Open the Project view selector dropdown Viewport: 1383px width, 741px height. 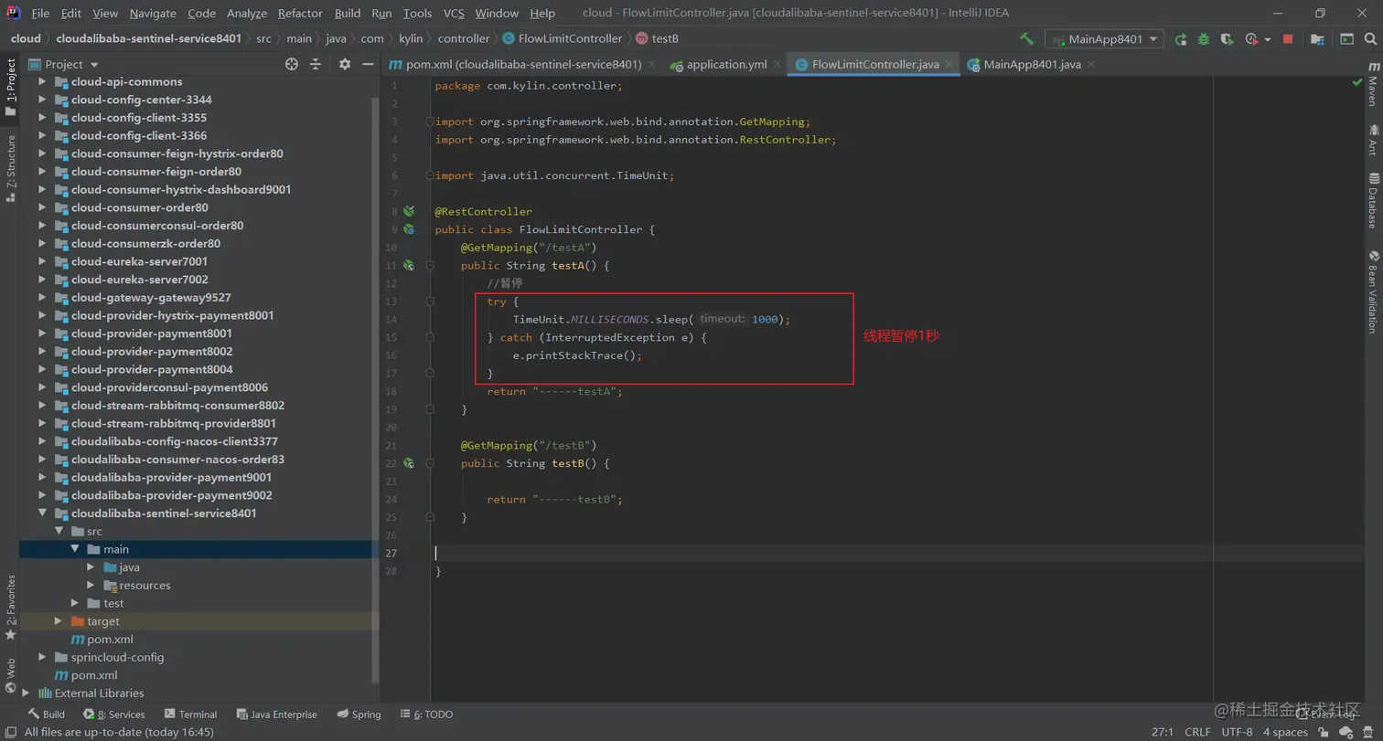tap(63, 64)
